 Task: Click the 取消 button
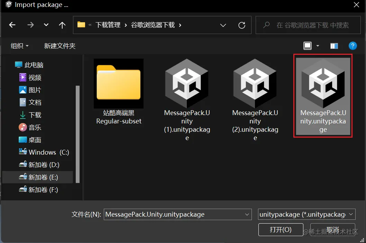coord(333,229)
